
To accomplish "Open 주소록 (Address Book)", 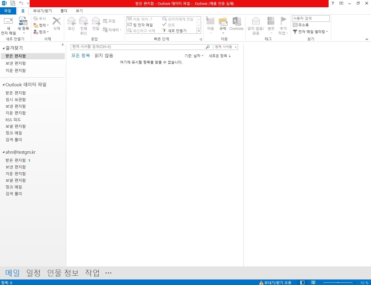I will pyautogui.click(x=301, y=25).
